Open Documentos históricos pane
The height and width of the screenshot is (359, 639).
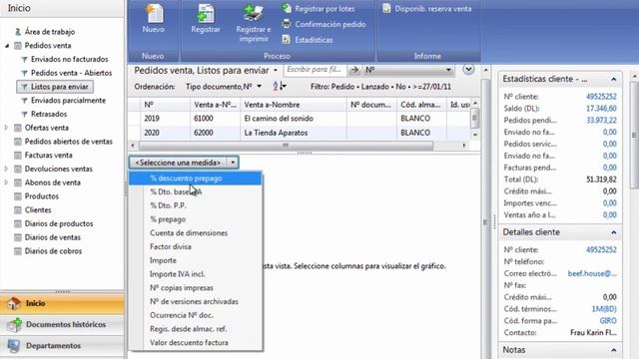[x=62, y=324]
